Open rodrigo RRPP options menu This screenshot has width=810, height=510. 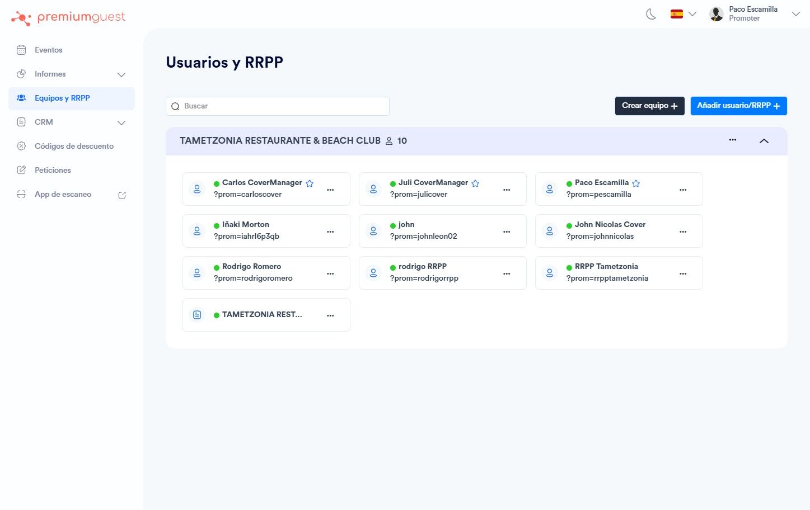click(x=507, y=273)
